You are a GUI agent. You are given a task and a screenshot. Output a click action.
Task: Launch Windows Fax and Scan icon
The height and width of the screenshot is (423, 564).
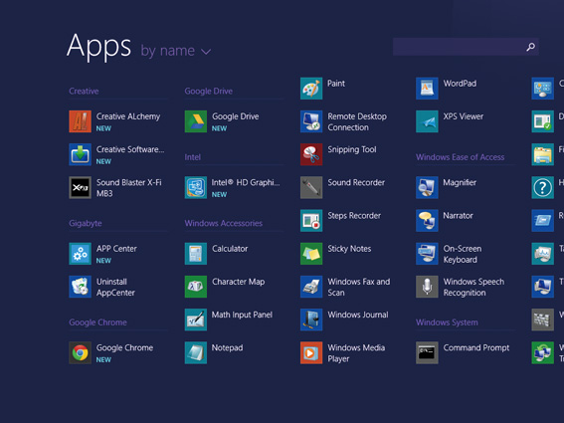click(311, 287)
